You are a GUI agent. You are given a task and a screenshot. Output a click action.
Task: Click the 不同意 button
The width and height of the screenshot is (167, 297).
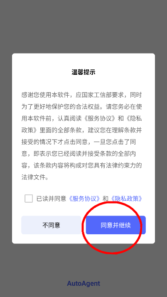click(x=51, y=225)
